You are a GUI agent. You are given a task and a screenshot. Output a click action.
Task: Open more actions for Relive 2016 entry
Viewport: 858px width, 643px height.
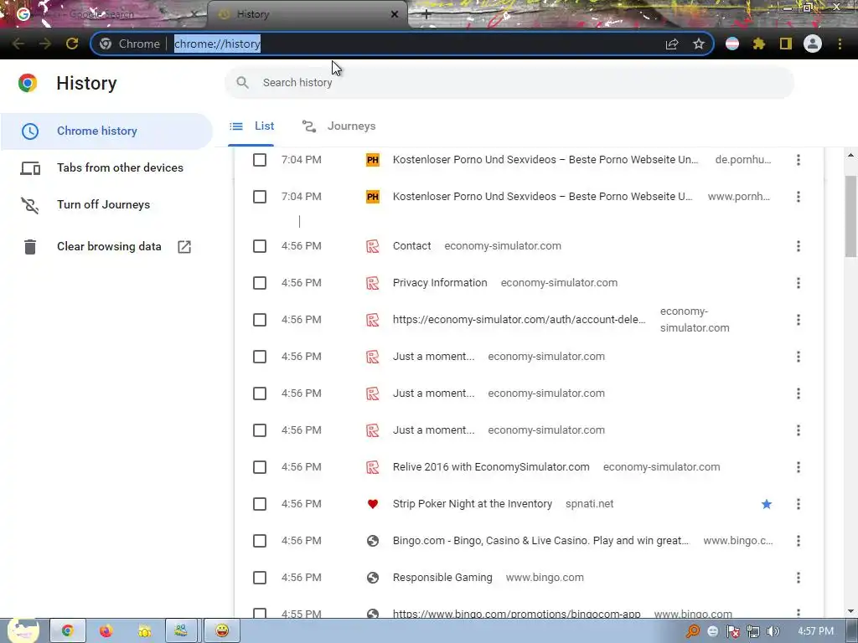pyautogui.click(x=799, y=467)
